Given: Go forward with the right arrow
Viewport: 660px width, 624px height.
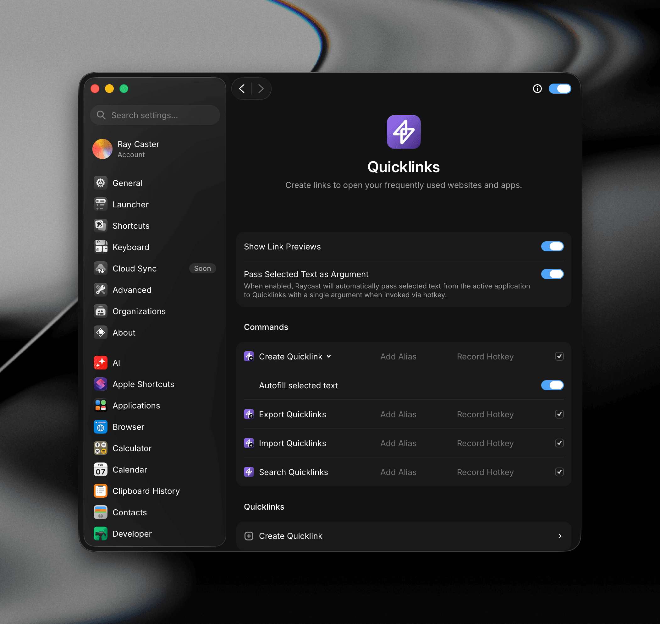Looking at the screenshot, I should tap(261, 89).
